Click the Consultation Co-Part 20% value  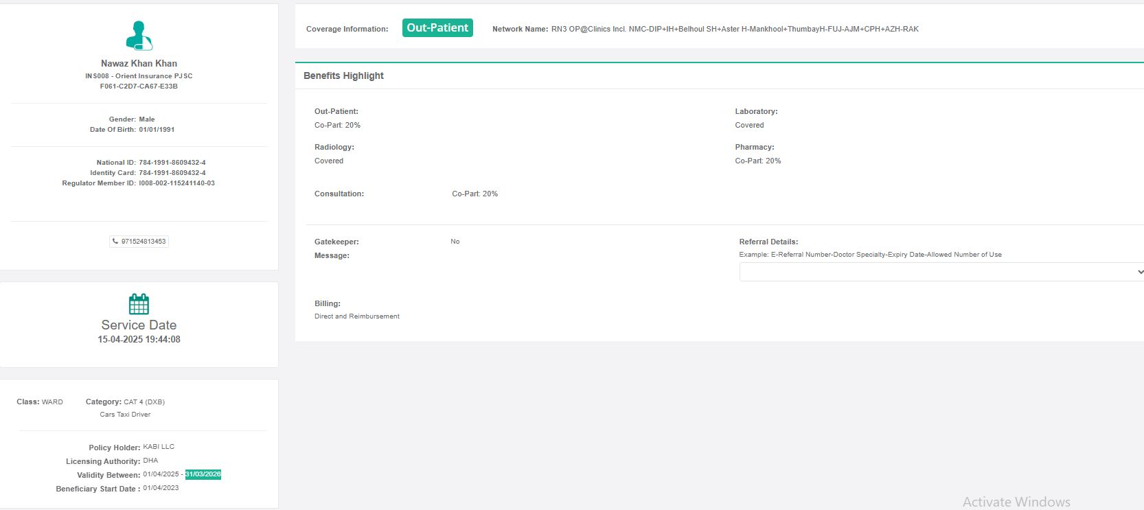point(474,194)
